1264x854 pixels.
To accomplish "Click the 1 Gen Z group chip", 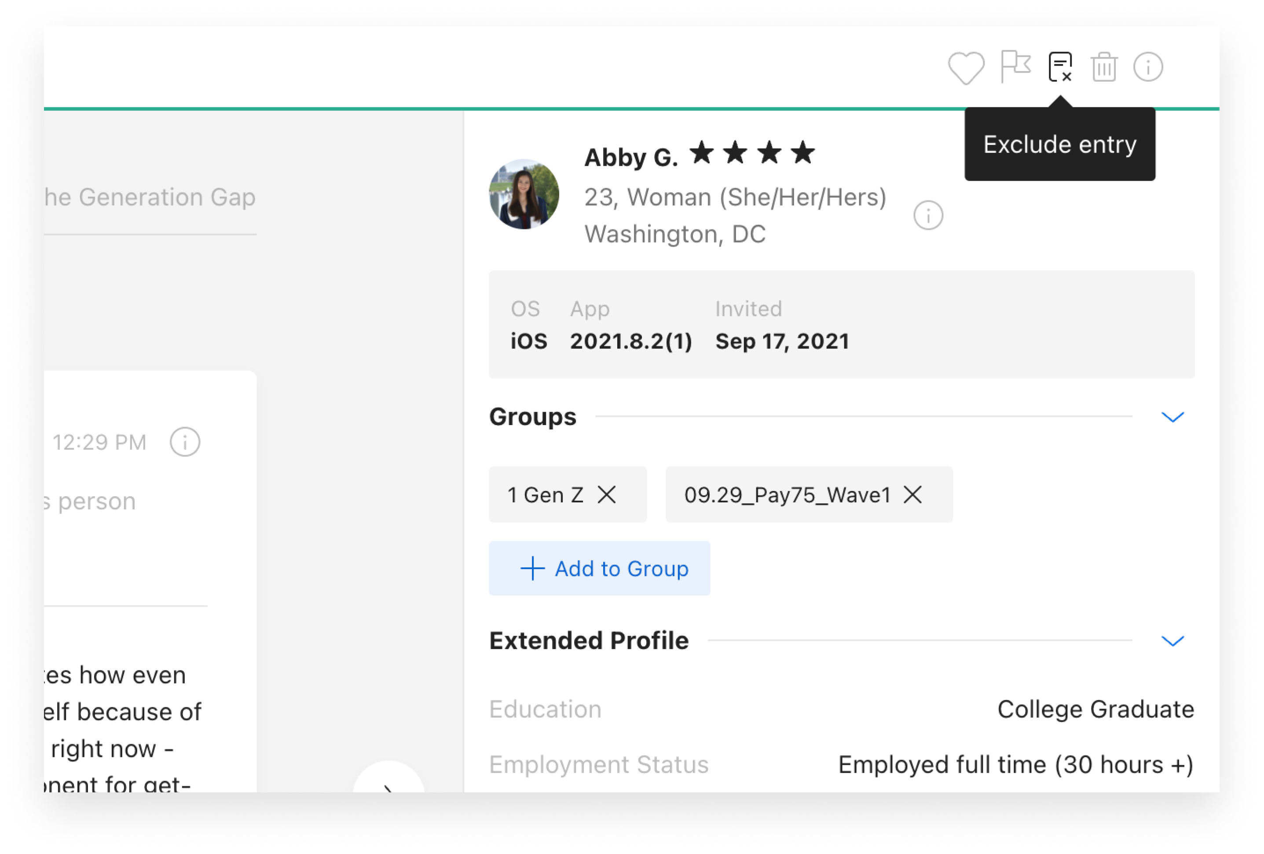I will point(568,495).
